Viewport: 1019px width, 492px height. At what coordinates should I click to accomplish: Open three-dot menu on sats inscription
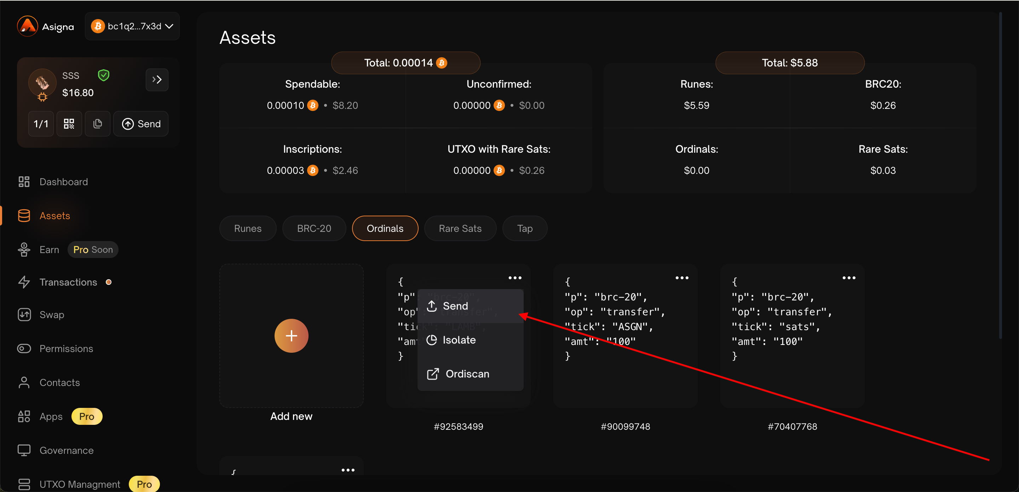(x=848, y=278)
